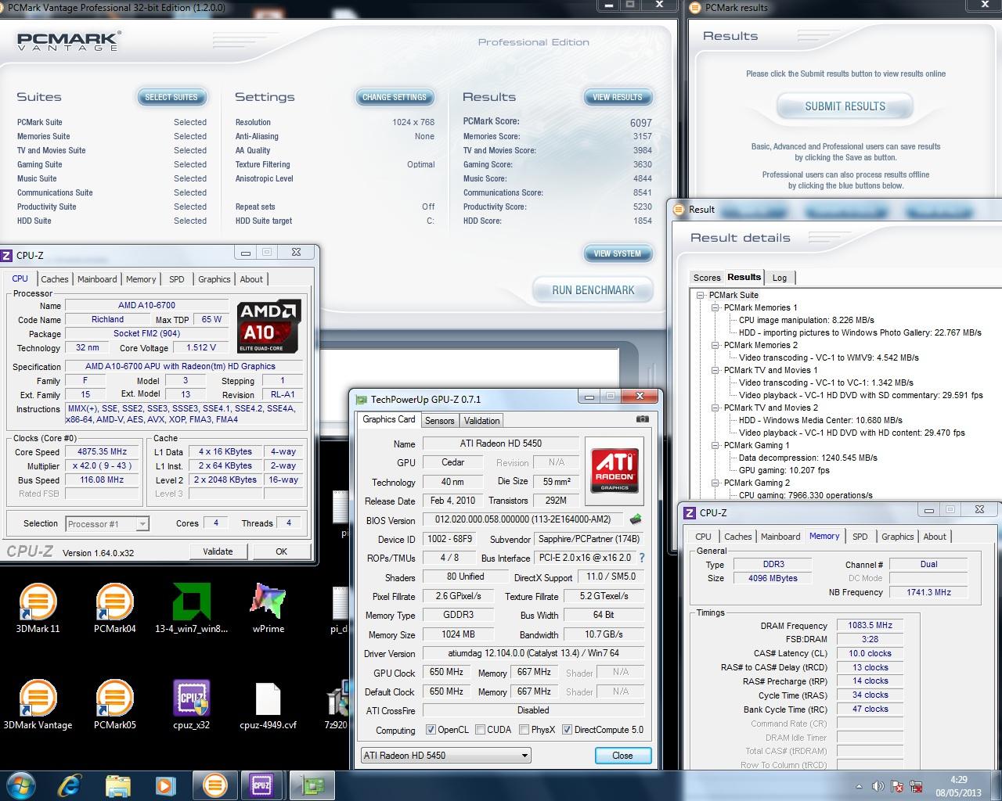This screenshot has width=1002, height=801.
Task: Open the Processor #1 selection dropdown
Action: click(x=107, y=524)
